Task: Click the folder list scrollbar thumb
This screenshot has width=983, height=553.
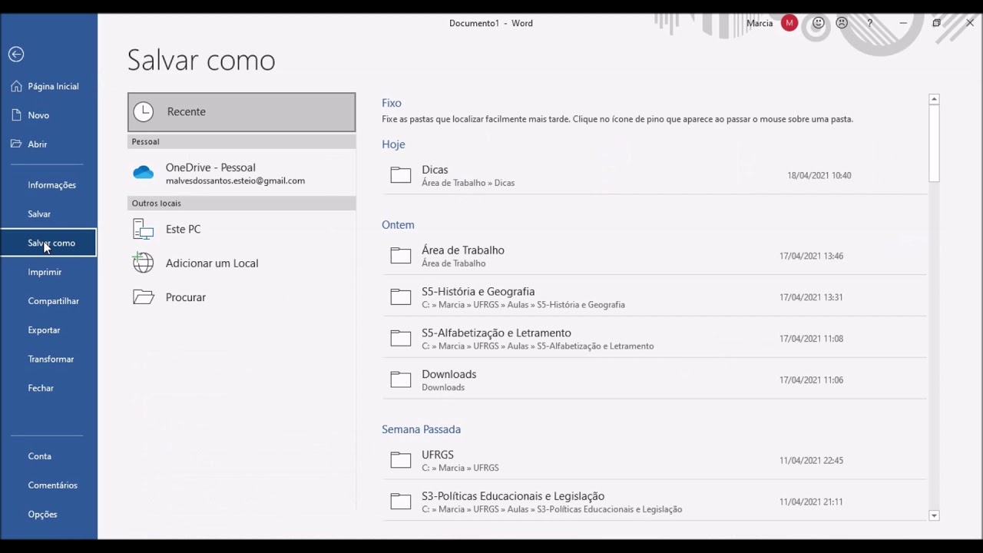Action: pyautogui.click(x=934, y=143)
